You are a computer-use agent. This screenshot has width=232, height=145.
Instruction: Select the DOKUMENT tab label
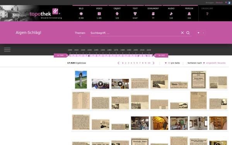153,9
